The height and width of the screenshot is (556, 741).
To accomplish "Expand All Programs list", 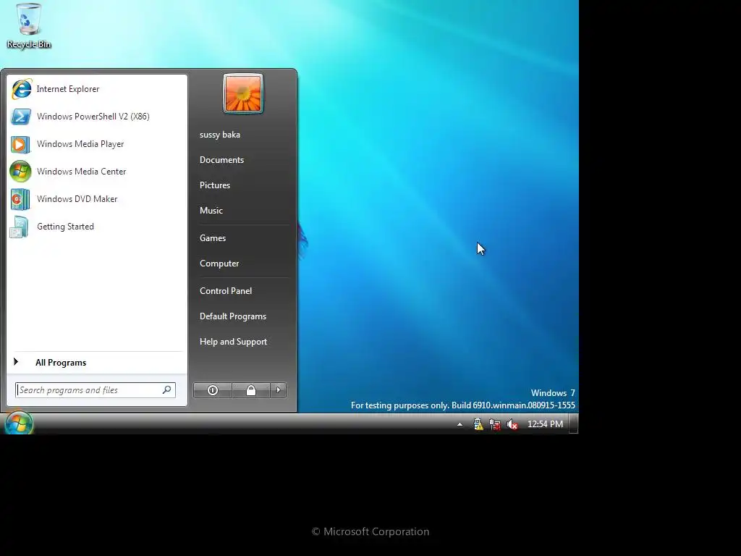I will point(97,363).
